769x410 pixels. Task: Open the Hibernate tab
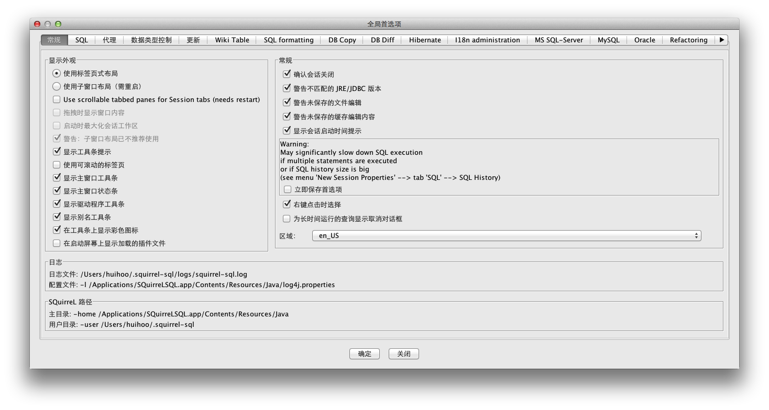coord(425,40)
